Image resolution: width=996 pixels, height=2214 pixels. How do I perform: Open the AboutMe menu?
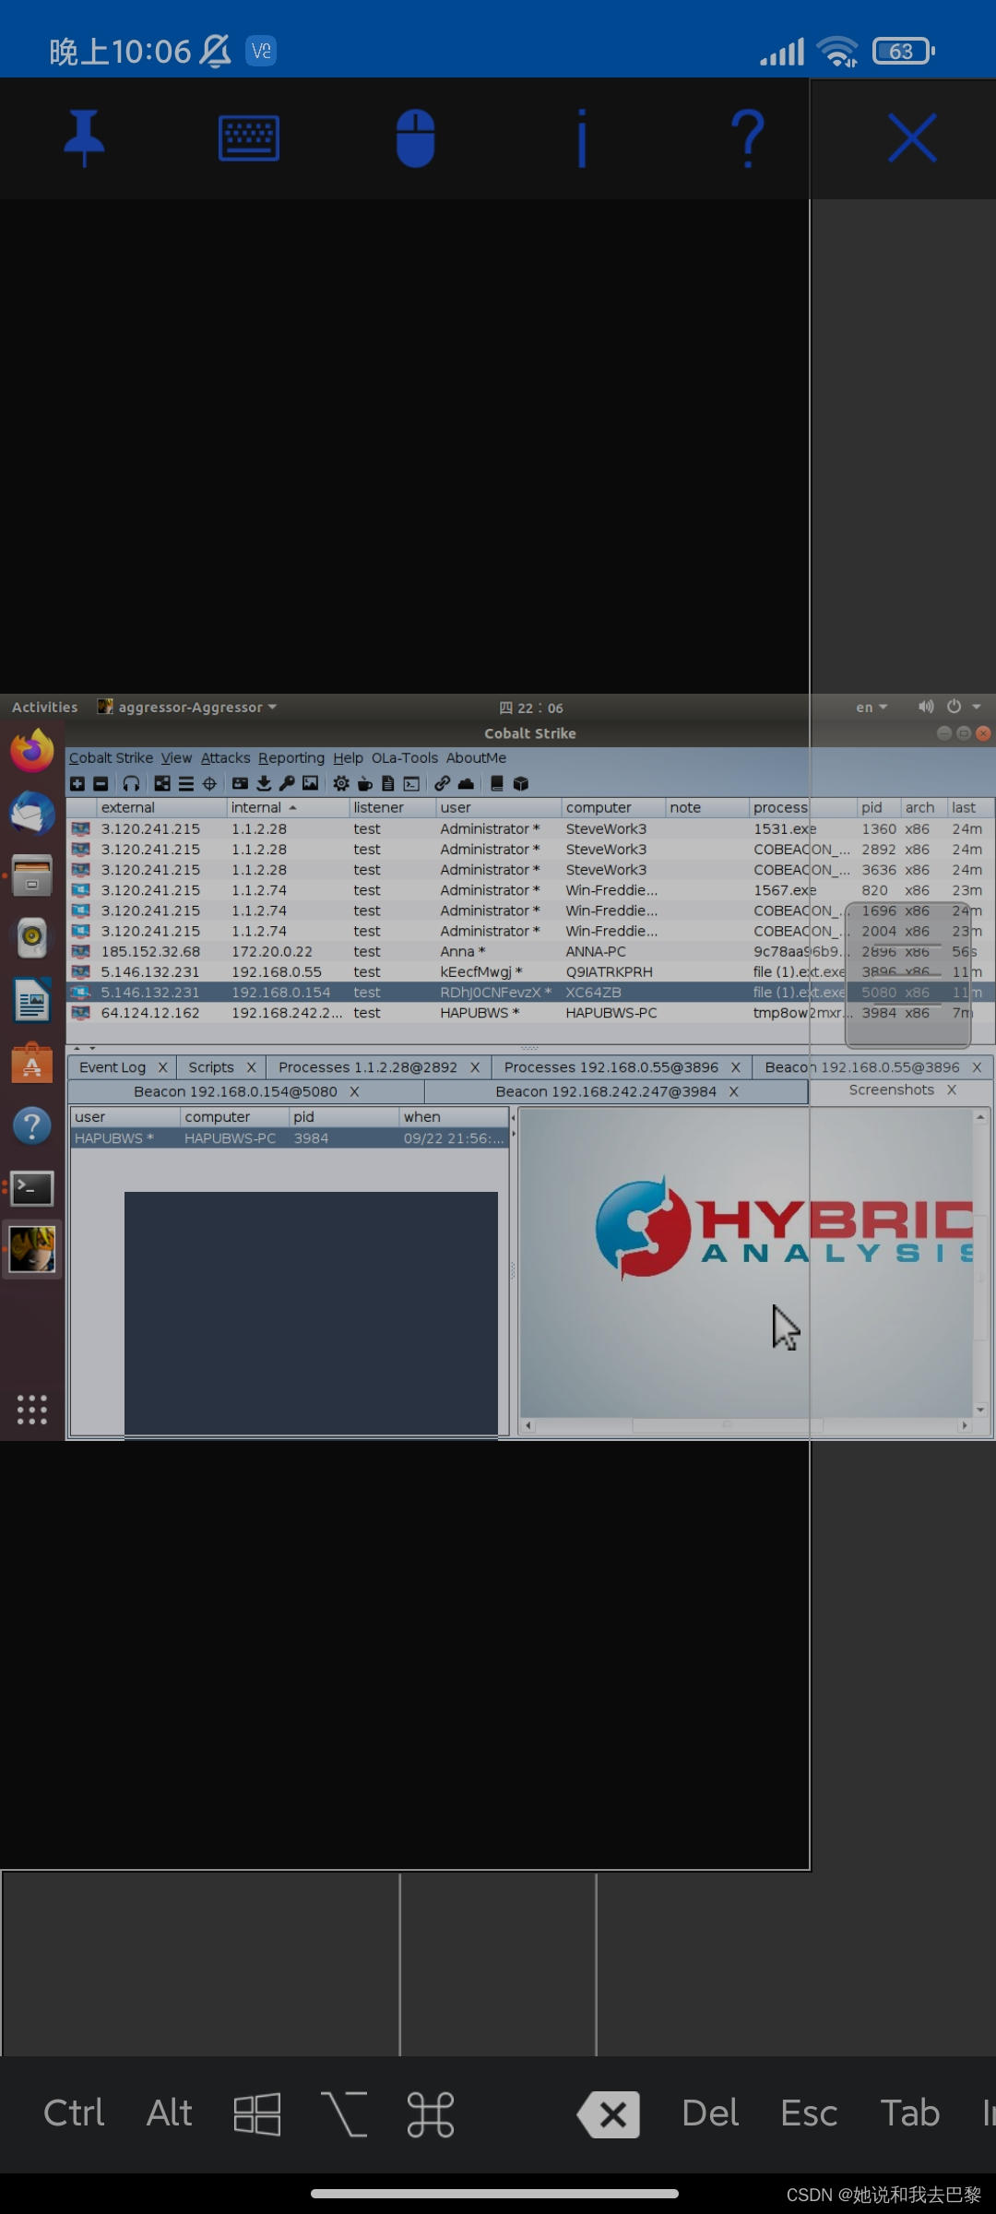coord(476,757)
